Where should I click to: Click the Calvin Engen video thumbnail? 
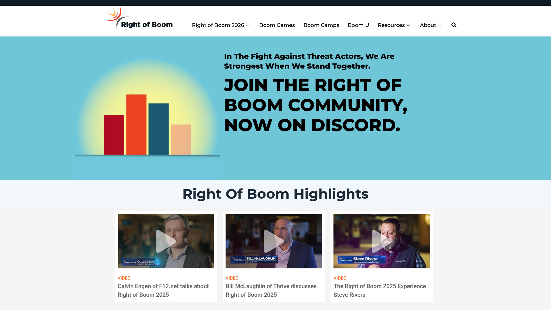pyautogui.click(x=166, y=241)
